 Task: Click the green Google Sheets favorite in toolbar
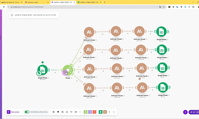(x=101, y=112)
